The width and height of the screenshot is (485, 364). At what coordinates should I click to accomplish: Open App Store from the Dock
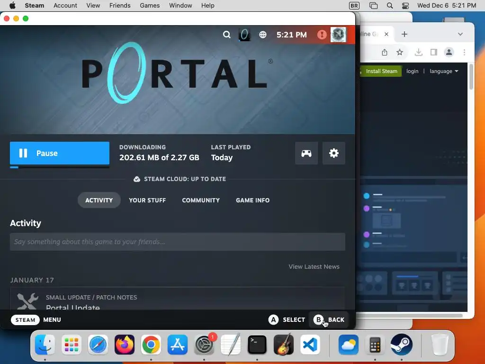pyautogui.click(x=178, y=344)
